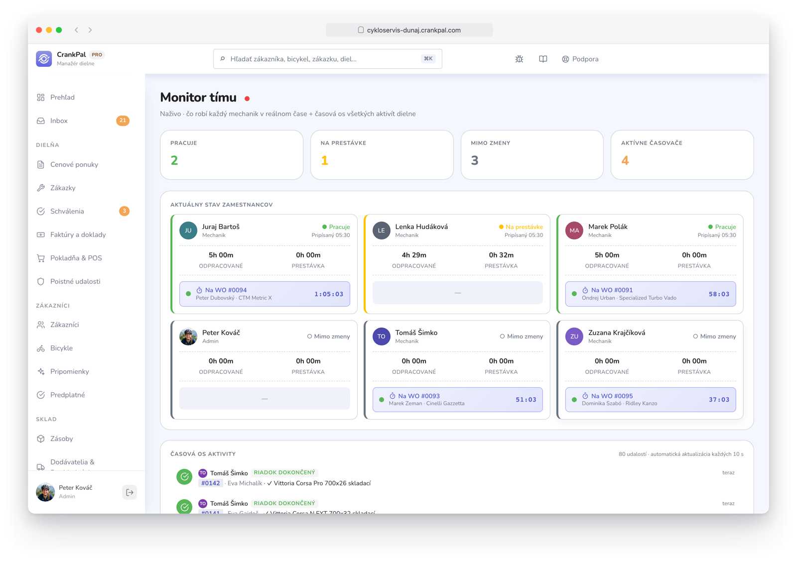797x563 pixels.
Task: Click the #0142 work order tag
Action: 211,483
